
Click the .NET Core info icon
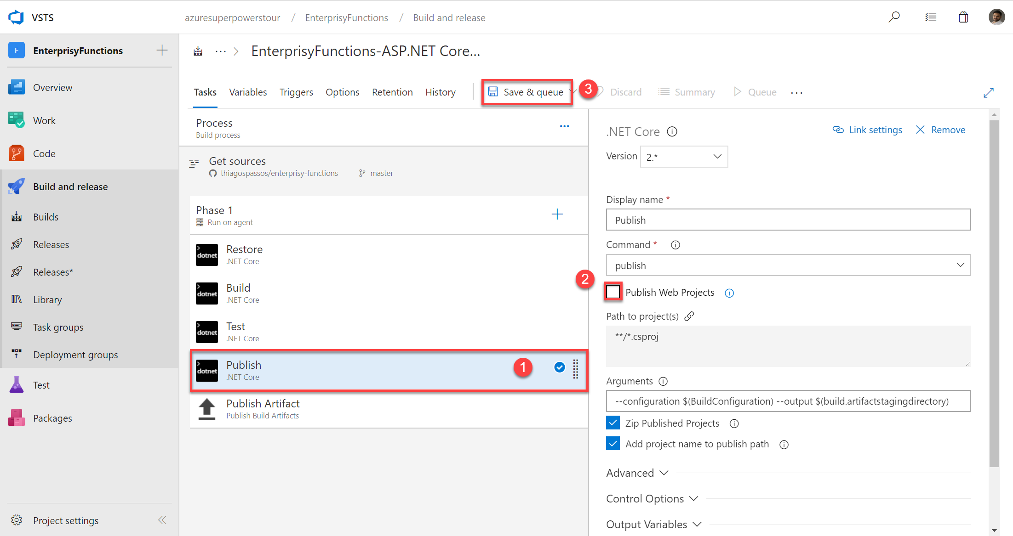point(672,132)
